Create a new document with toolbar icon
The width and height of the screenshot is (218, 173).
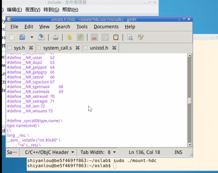click(x=12, y=37)
